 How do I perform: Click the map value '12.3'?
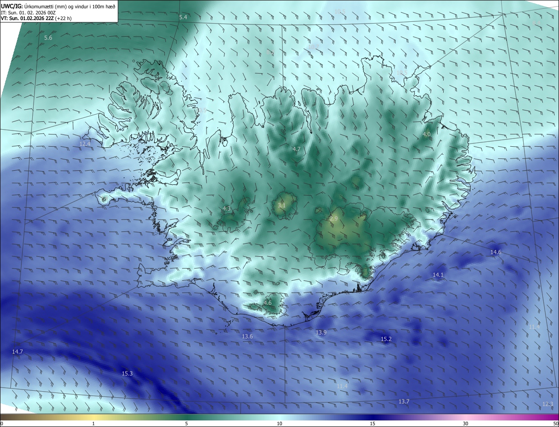[548, 404]
